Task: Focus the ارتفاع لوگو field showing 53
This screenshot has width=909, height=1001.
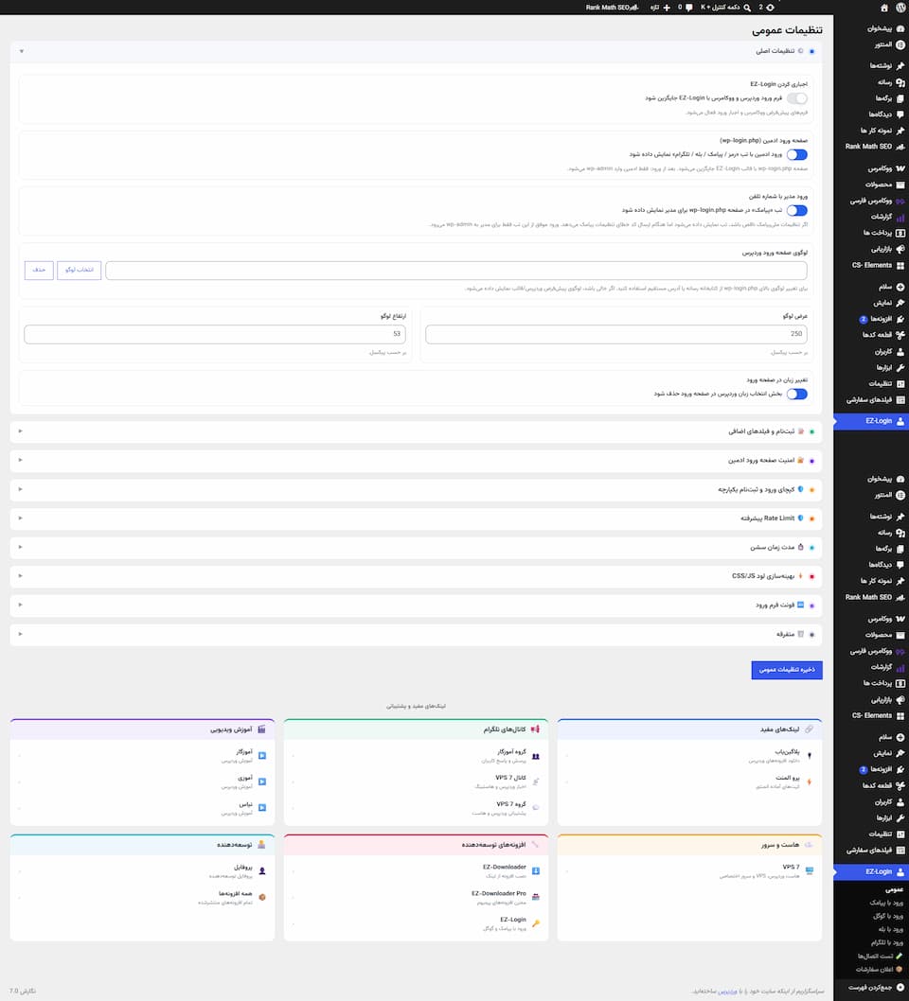Action: 215,334
